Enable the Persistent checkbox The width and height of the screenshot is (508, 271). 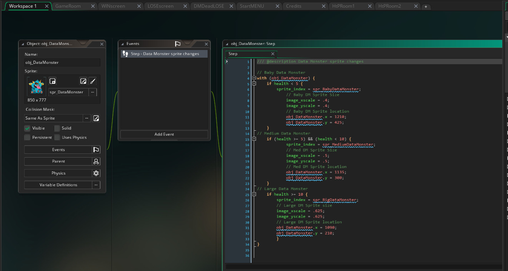[x=27, y=137]
